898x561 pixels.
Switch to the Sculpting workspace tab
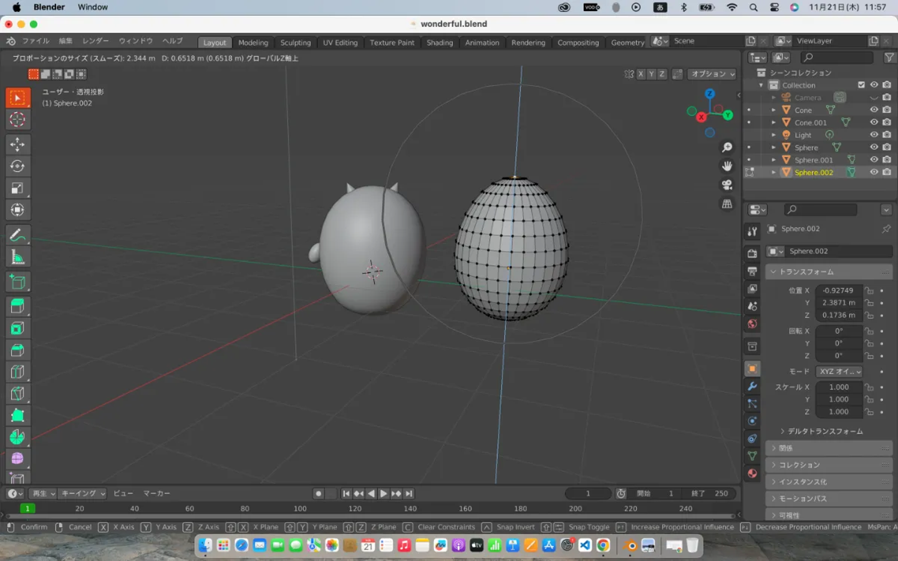295,42
